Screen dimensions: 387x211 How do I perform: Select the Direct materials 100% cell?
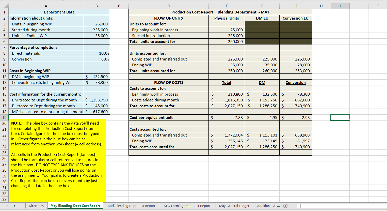click(x=96, y=53)
